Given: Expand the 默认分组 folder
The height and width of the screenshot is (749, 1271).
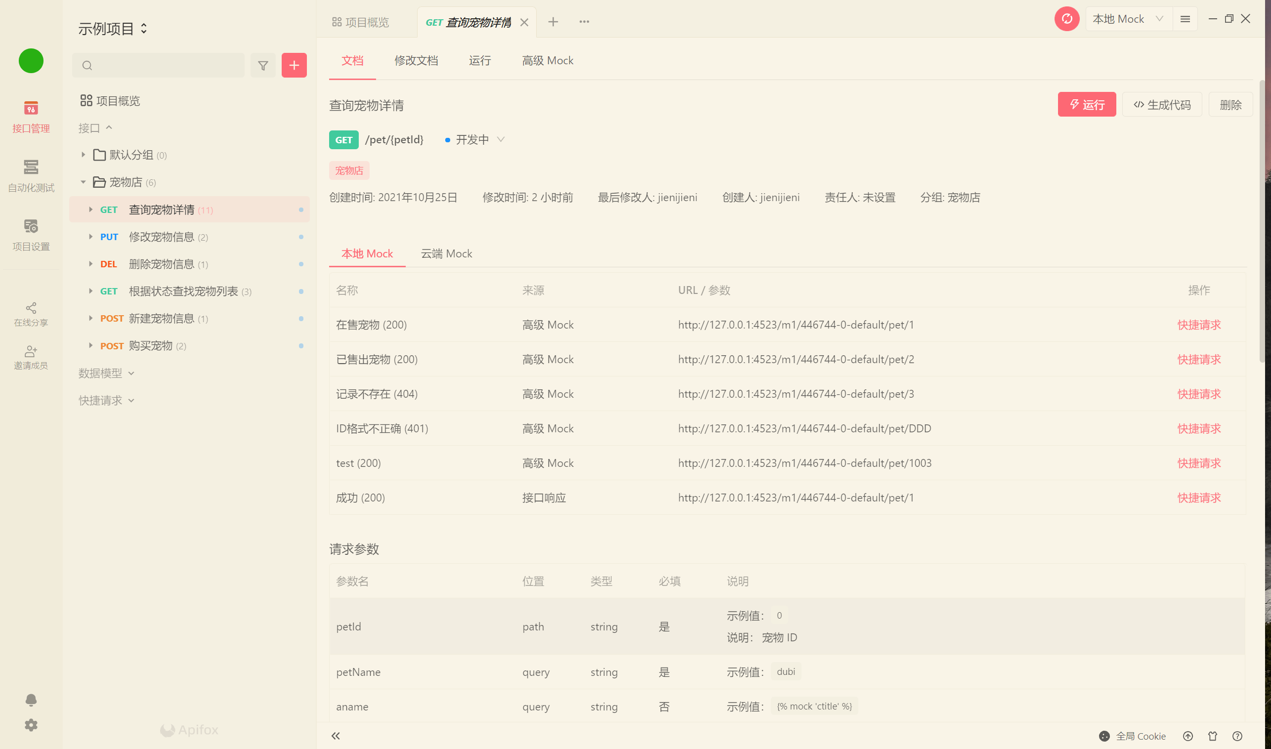Looking at the screenshot, I should click(84, 155).
